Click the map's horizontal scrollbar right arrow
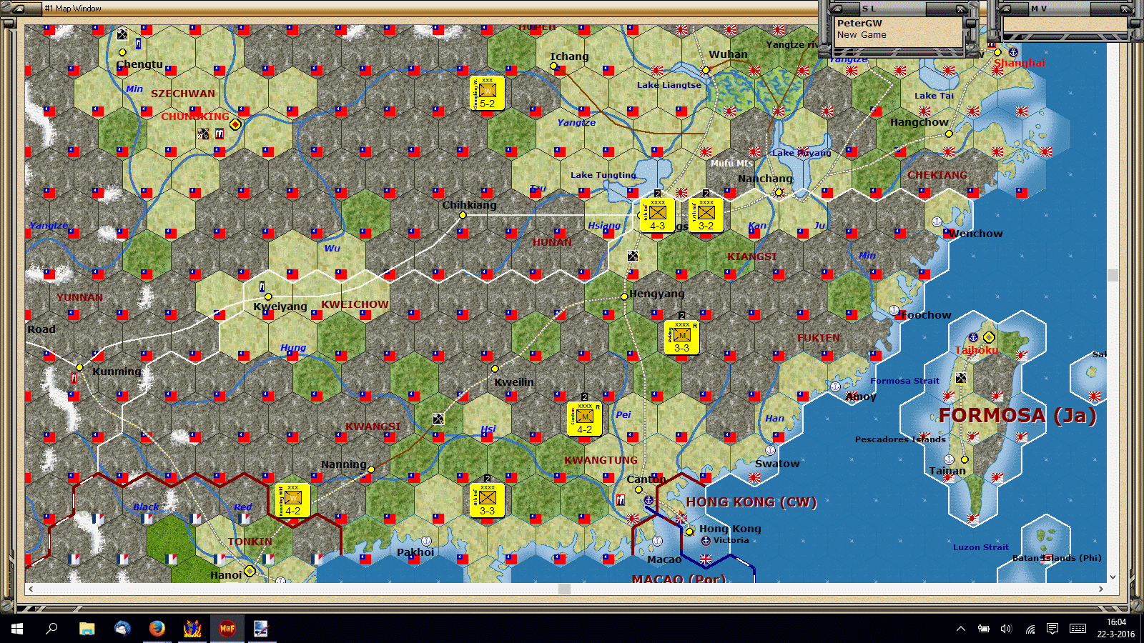This screenshot has width=1144, height=643. [x=1101, y=589]
